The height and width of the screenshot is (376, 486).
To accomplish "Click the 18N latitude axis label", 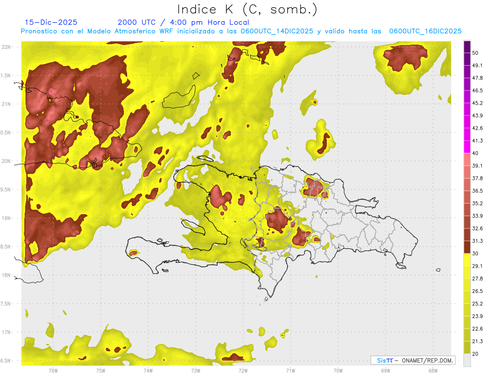I will pyautogui.click(x=6, y=275).
